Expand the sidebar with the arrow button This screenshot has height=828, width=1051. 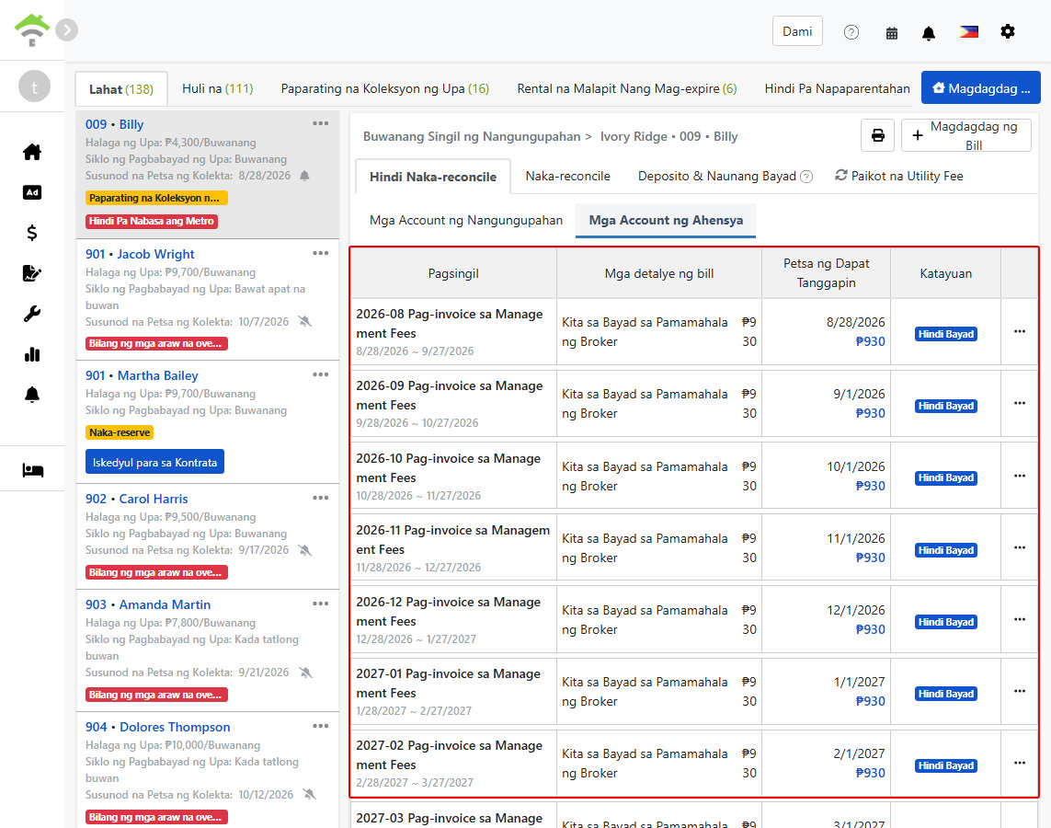pyautogui.click(x=66, y=30)
